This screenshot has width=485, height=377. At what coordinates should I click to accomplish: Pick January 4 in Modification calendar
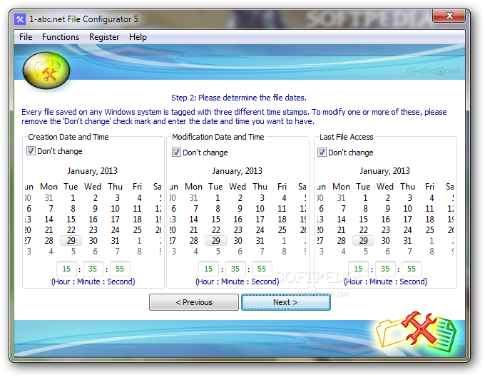[x=284, y=198]
